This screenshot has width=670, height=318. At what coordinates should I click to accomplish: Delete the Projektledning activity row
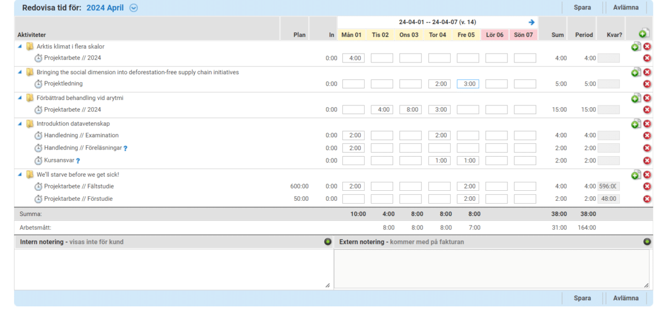tap(647, 84)
